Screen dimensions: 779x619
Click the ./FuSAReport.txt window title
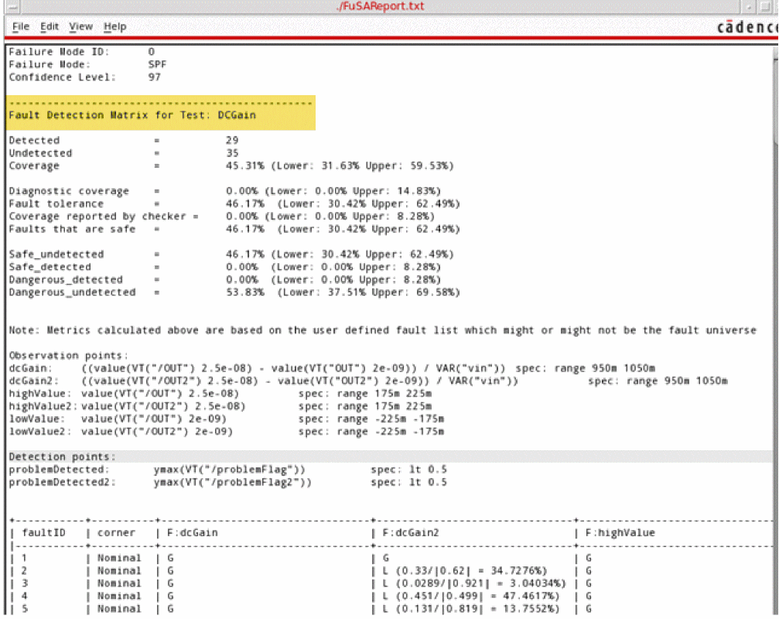[x=381, y=6]
